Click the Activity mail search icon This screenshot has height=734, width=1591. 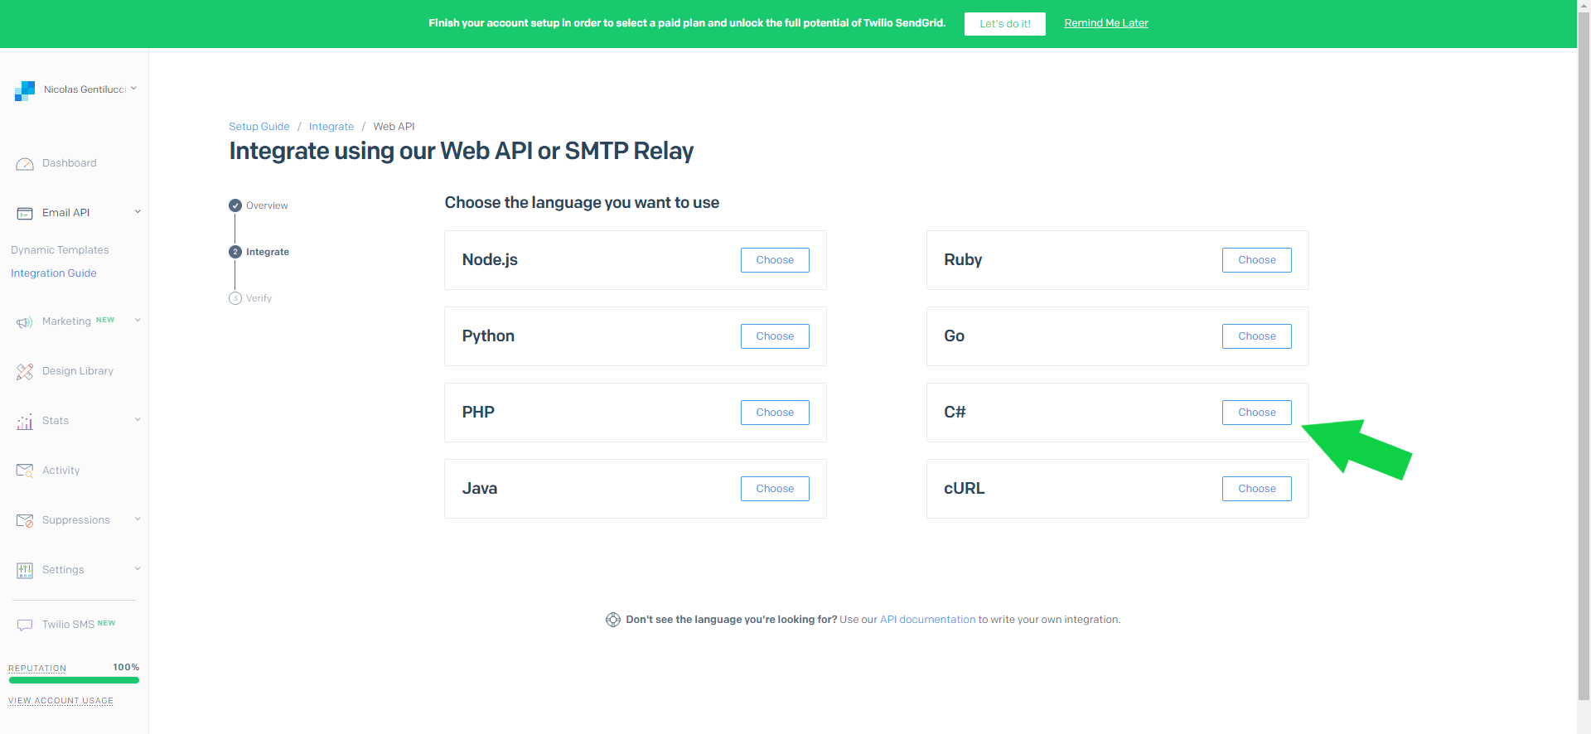click(25, 471)
